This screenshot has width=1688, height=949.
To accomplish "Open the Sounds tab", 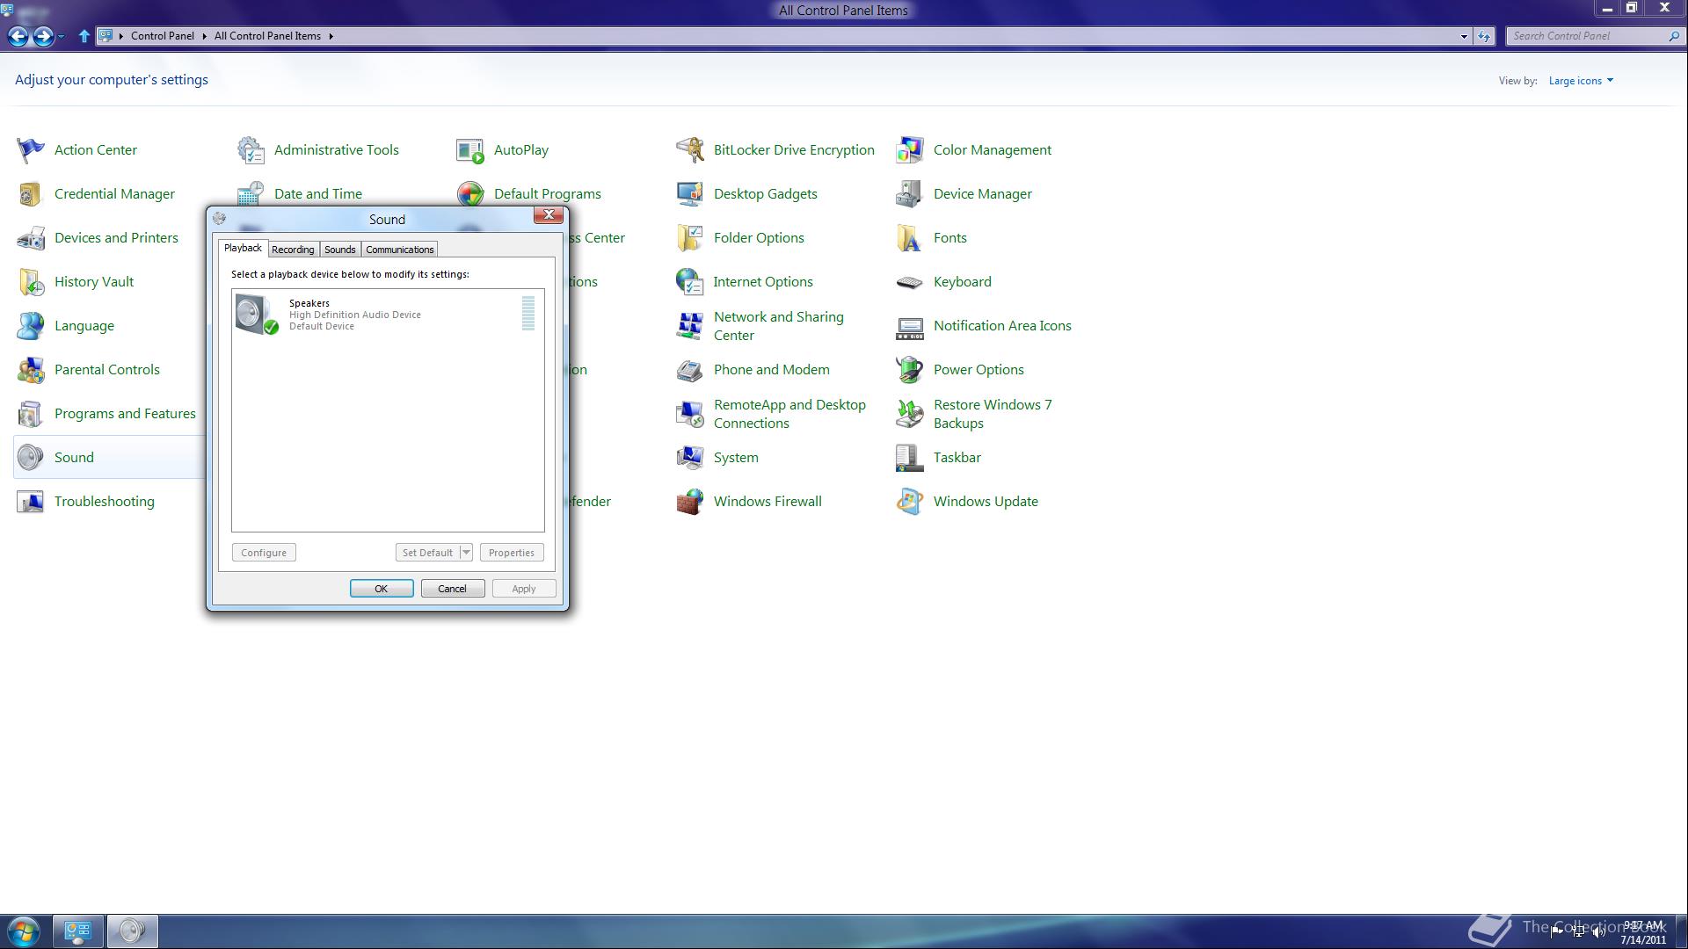I will coord(339,250).
